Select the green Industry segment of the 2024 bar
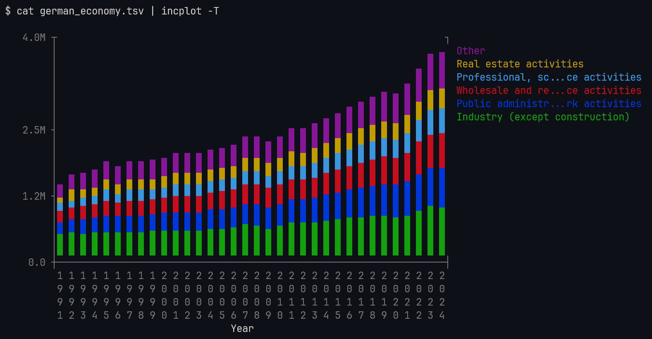652x339 pixels. coord(442,232)
